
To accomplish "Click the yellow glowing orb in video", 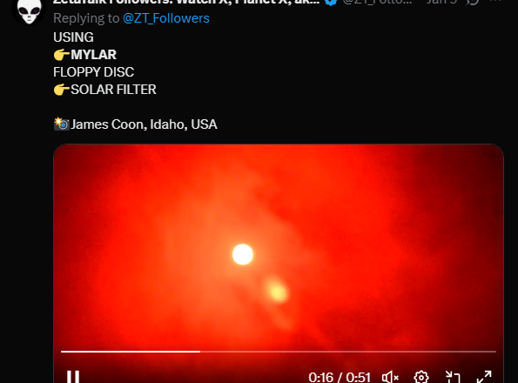I will (277, 290).
